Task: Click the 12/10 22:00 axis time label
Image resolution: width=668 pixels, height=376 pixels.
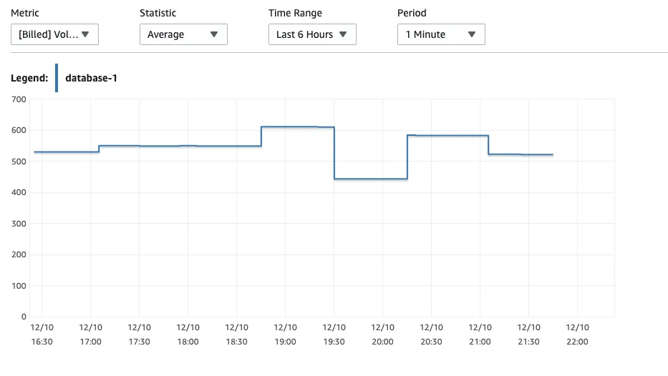Action: coord(577,335)
